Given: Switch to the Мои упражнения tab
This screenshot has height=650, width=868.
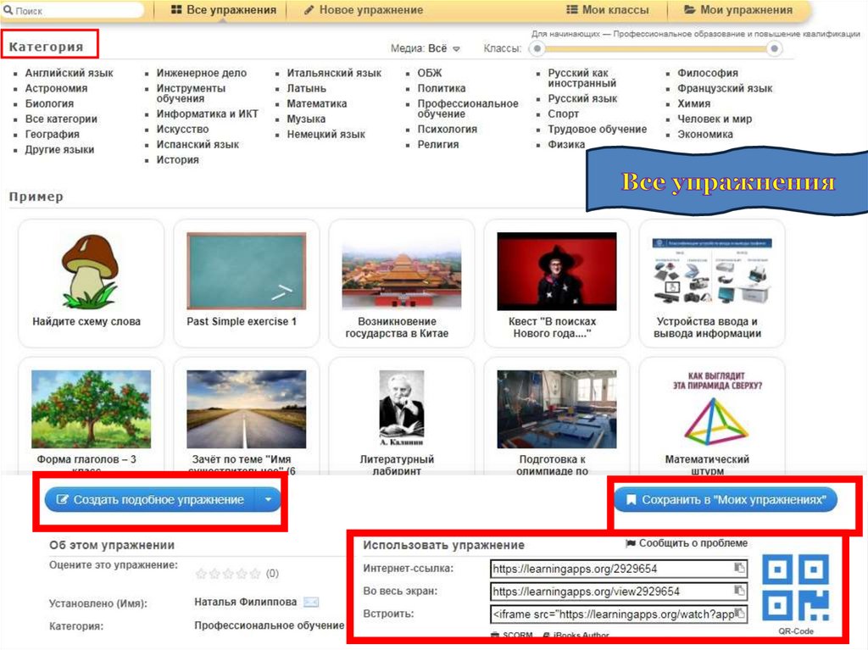Looking at the screenshot, I should pyautogui.click(x=738, y=10).
